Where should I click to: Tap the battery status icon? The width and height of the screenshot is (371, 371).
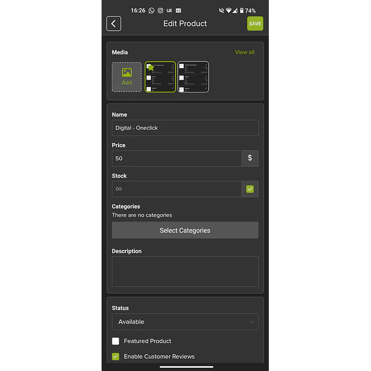pos(241,11)
